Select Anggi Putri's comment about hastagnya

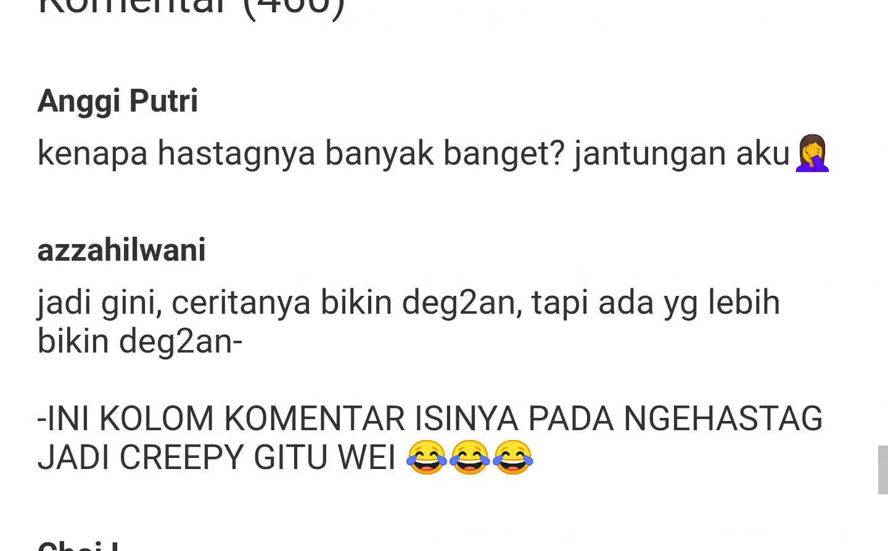tap(434, 153)
